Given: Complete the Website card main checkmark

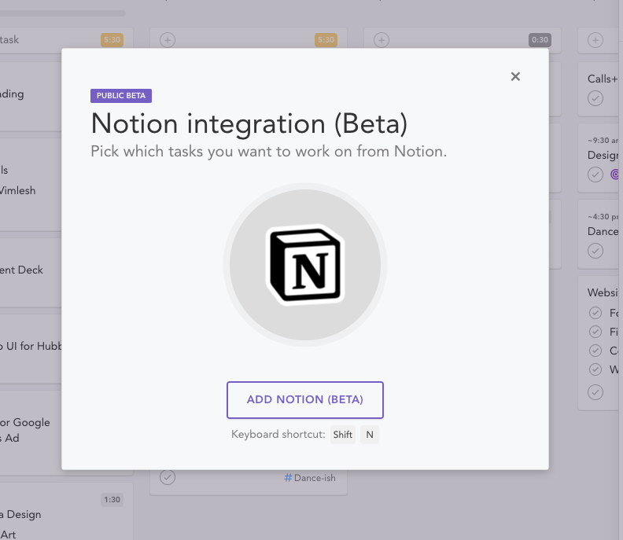Looking at the screenshot, I should [x=595, y=392].
